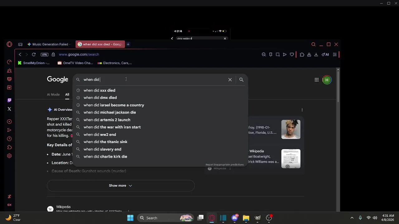Click the zoom-out magnifier in address bar

tap(264, 54)
